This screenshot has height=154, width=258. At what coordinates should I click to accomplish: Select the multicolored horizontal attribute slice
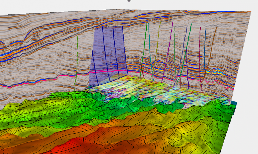click(x=149, y=89)
